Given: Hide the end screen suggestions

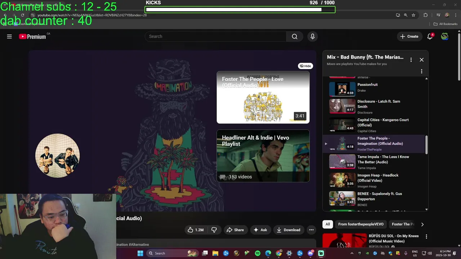Looking at the screenshot, I should [305, 66].
